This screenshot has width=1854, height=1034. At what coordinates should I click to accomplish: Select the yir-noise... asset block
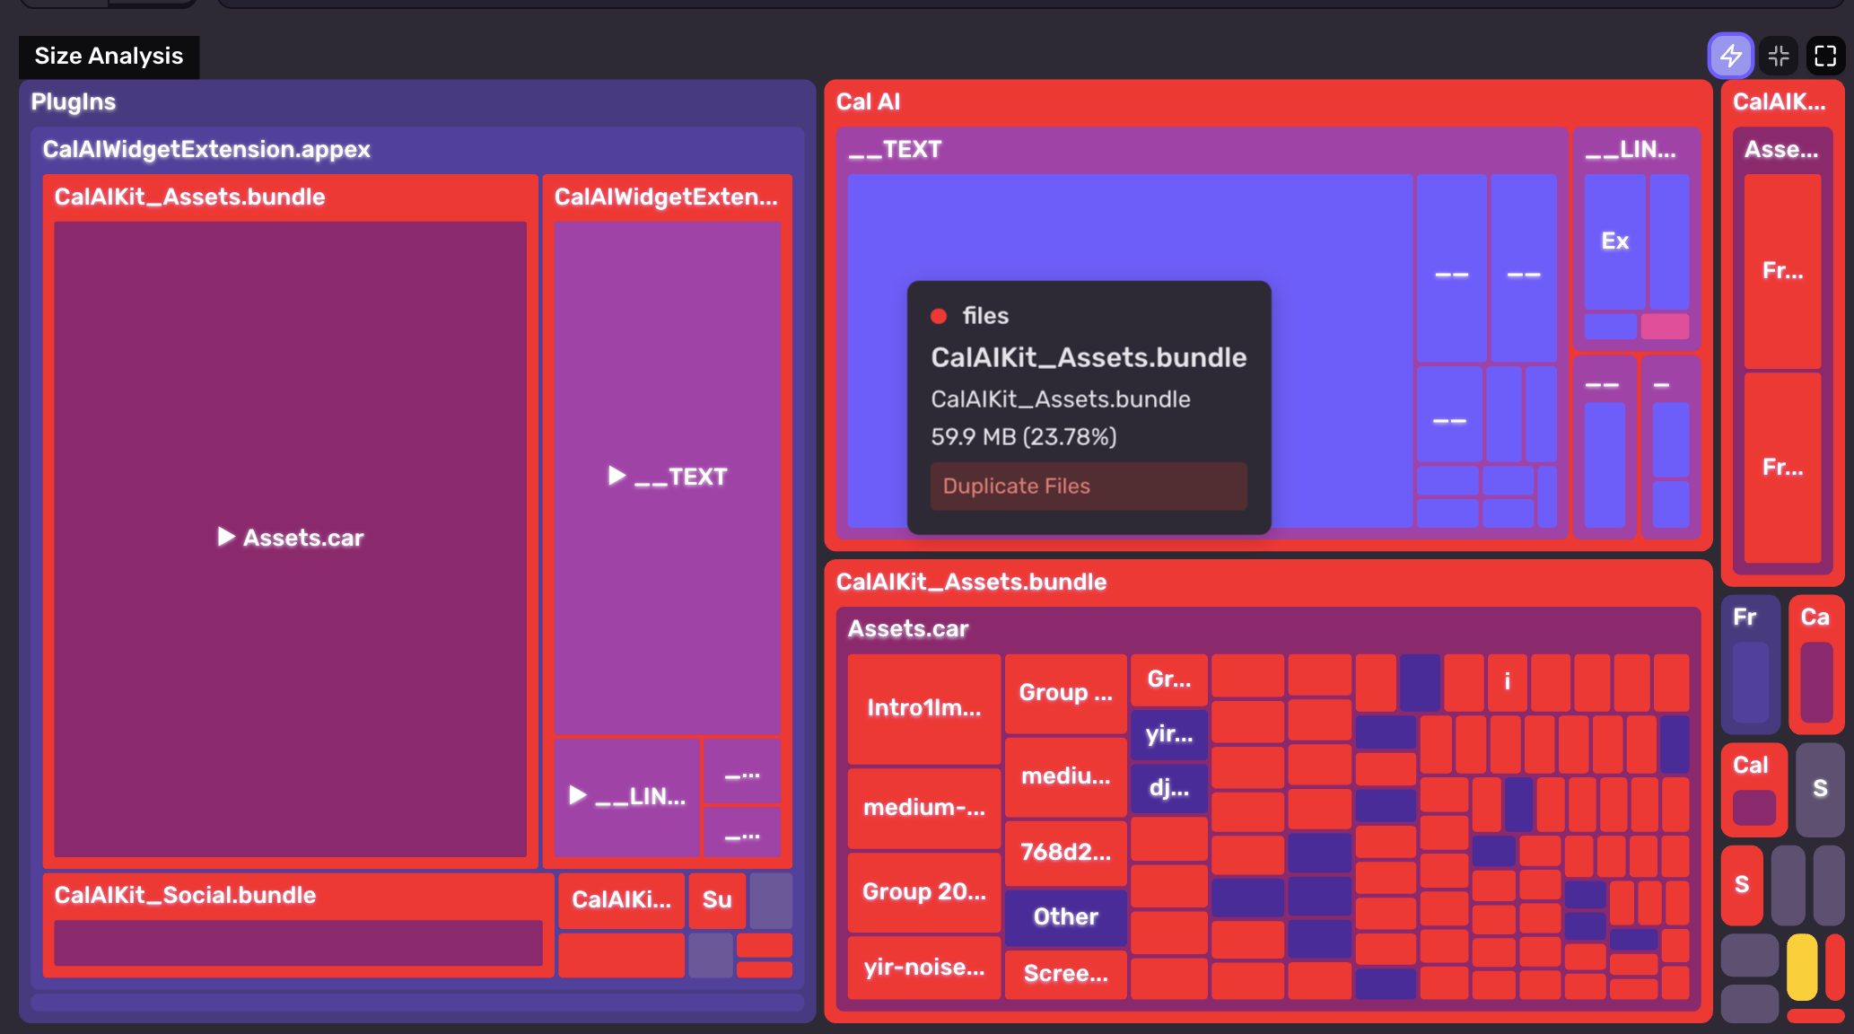923,967
